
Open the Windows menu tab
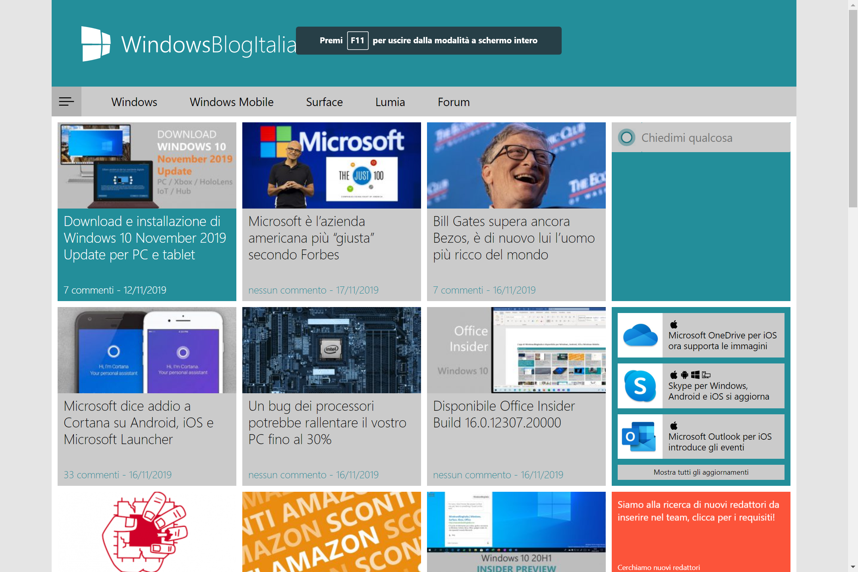click(134, 102)
